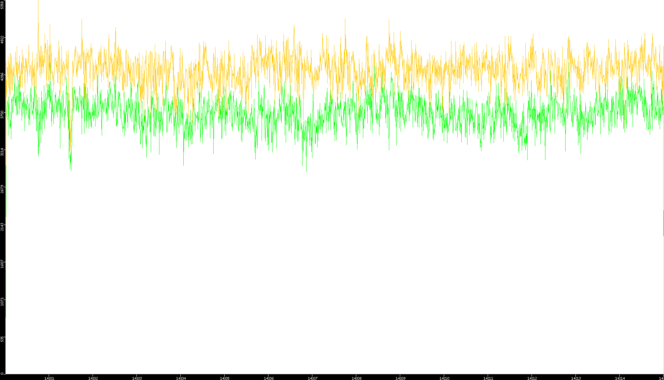
Task: Select the 14:10 time axis label
Action: tap(444, 378)
